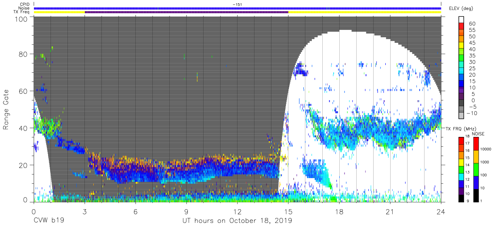This screenshot has height=229, width=496.
Task: Click the -151 CPID value
Action: [237, 4]
